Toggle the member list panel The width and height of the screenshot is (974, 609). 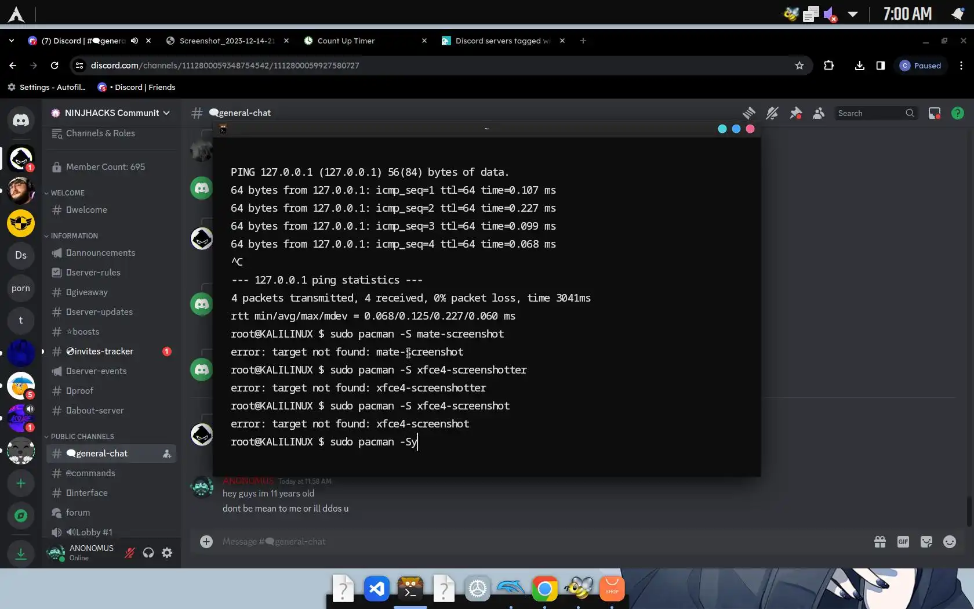pos(819,113)
